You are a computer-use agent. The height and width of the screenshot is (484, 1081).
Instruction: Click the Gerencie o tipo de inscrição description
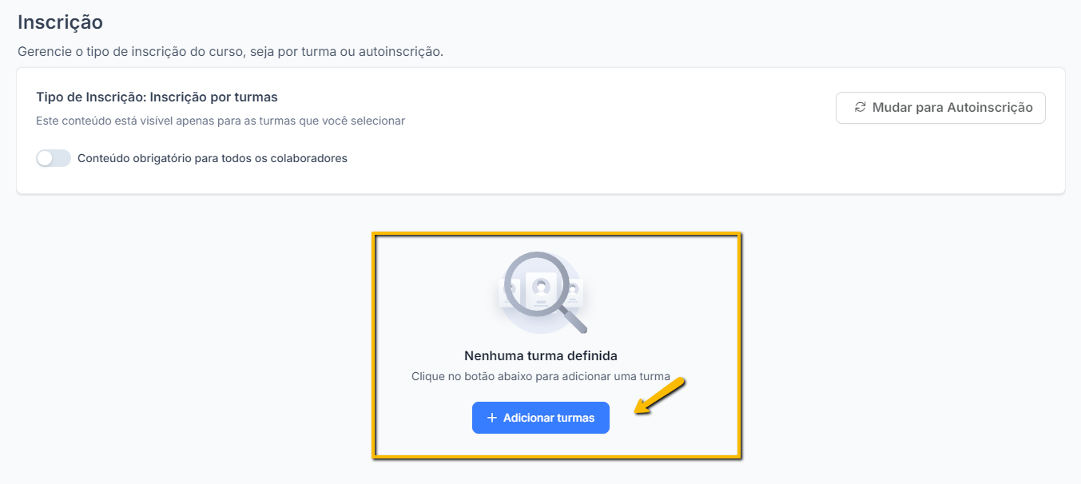click(x=230, y=52)
